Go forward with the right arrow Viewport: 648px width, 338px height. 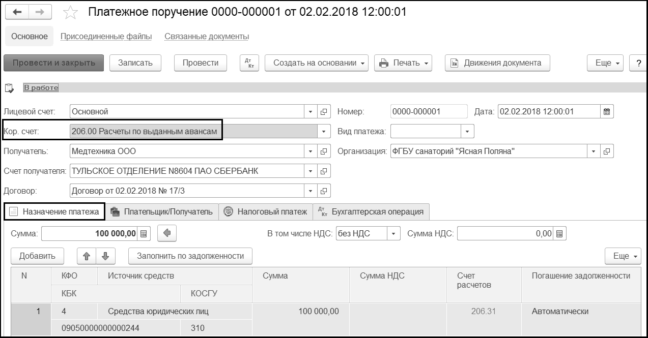click(40, 12)
